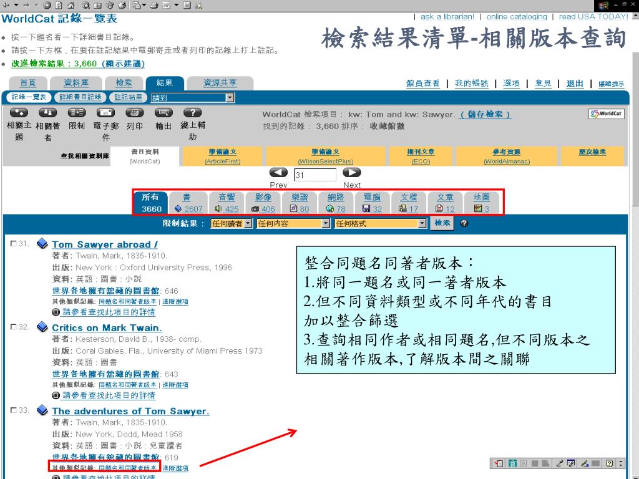This screenshot has height=479, width=639.
Task: Switch to the 資料庫 tab
Action: pos(76,83)
